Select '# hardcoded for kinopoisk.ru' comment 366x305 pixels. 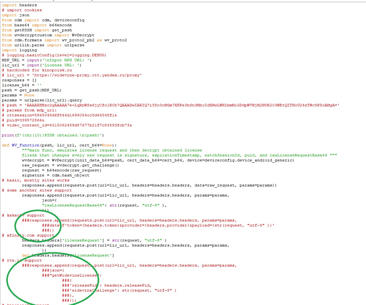pyautogui.click(x=37, y=70)
